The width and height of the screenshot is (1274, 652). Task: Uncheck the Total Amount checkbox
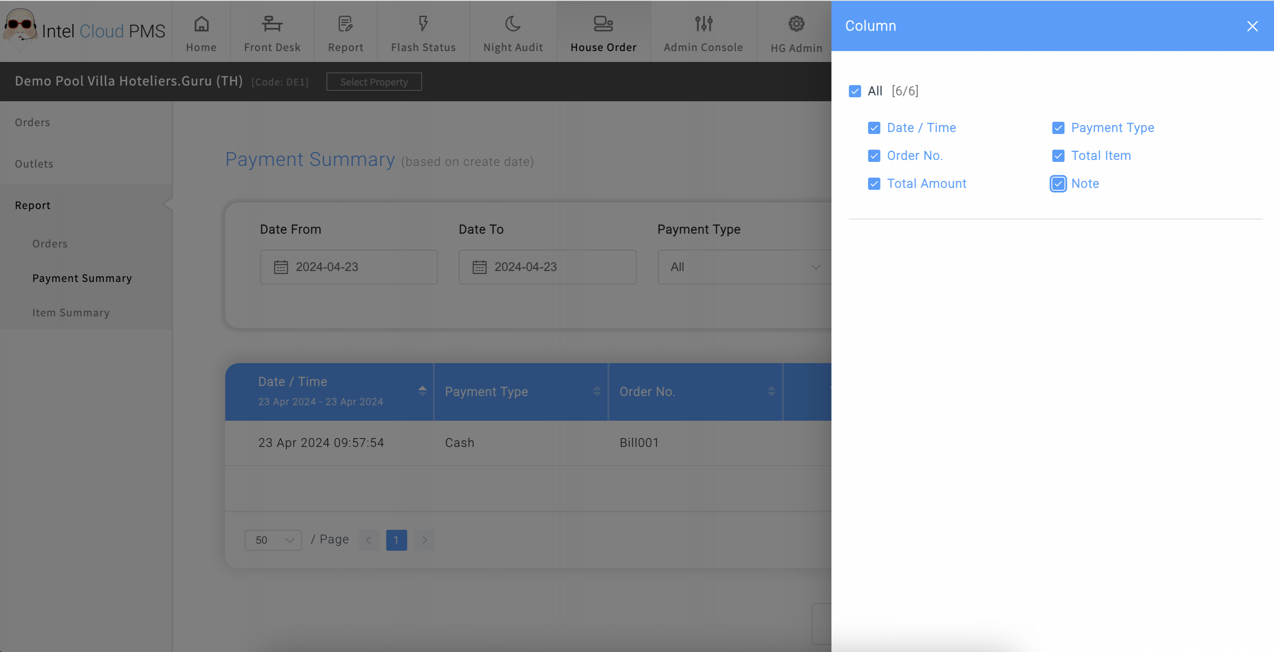tap(874, 184)
